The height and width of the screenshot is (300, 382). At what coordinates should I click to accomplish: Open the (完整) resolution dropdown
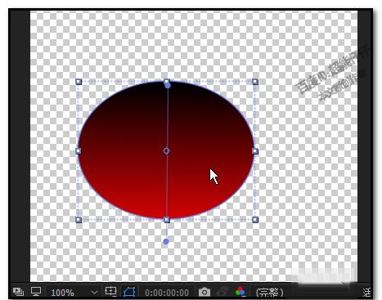[x=270, y=293]
